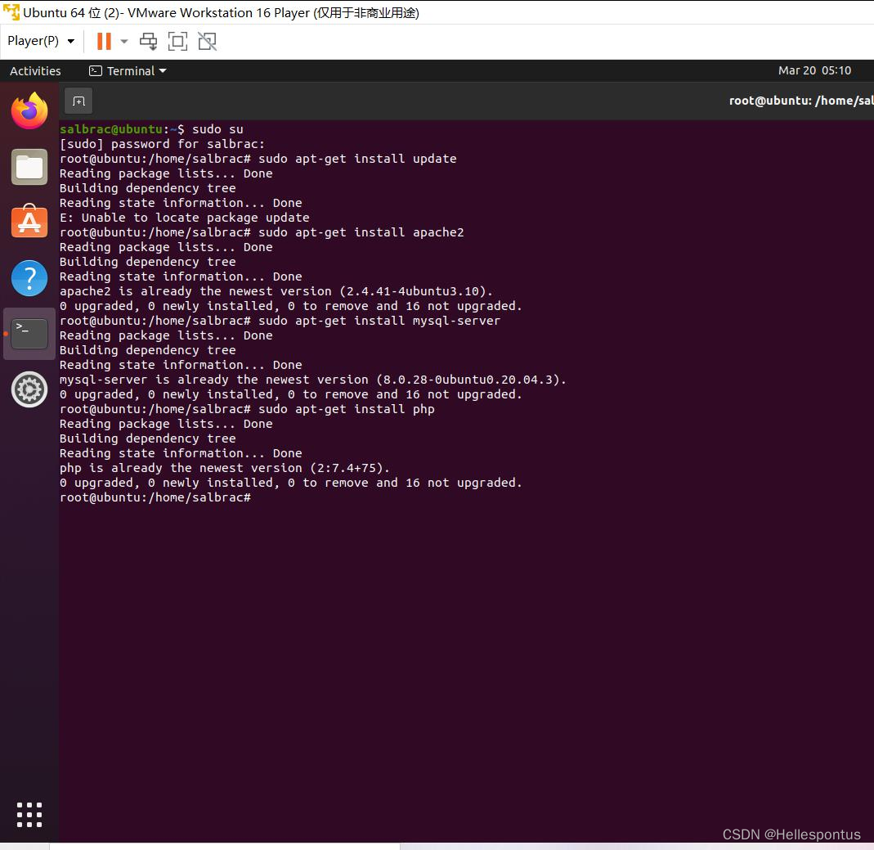Open the Mar 20 clock menu

coord(815,70)
